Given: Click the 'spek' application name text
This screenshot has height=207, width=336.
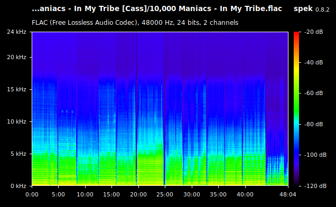Looking at the screenshot, I should click(303, 9).
